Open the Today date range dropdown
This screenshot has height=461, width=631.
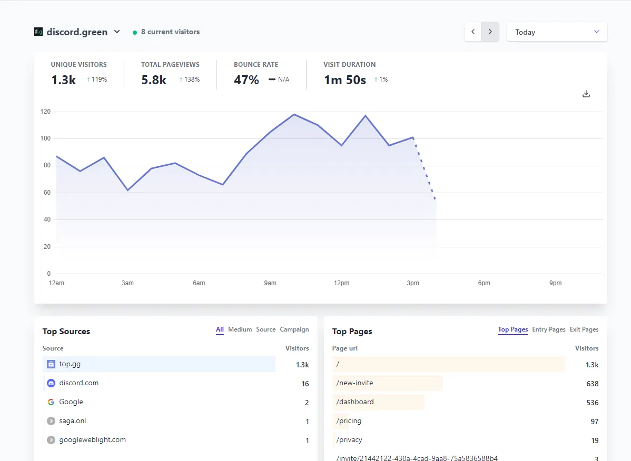point(557,32)
